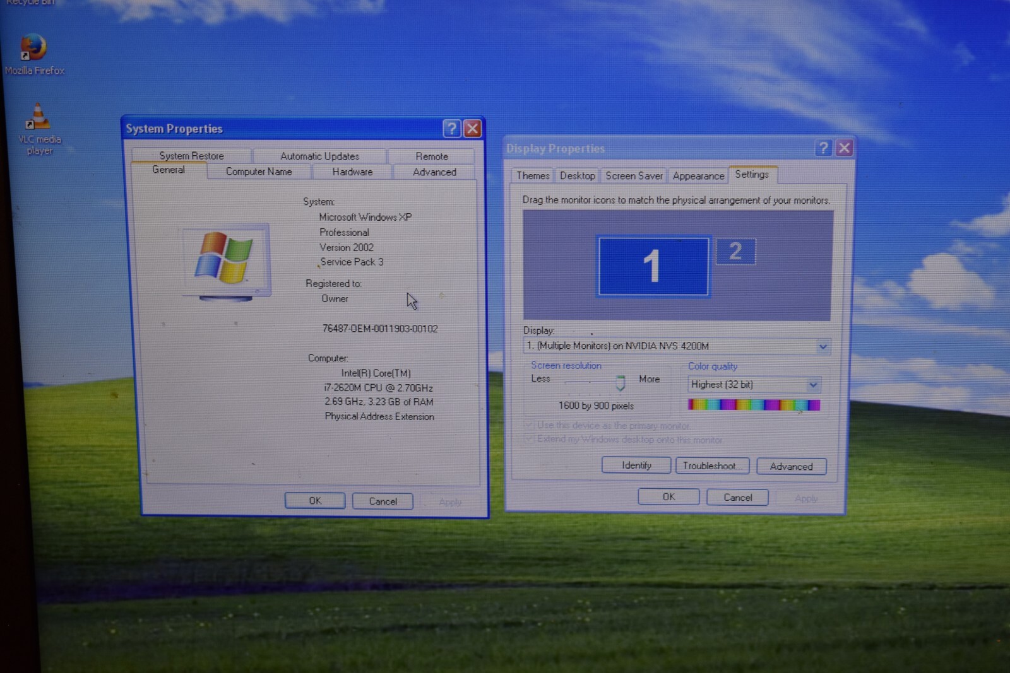Select monitor 1 icon in Display Properties
The image size is (1010, 673).
tap(653, 266)
